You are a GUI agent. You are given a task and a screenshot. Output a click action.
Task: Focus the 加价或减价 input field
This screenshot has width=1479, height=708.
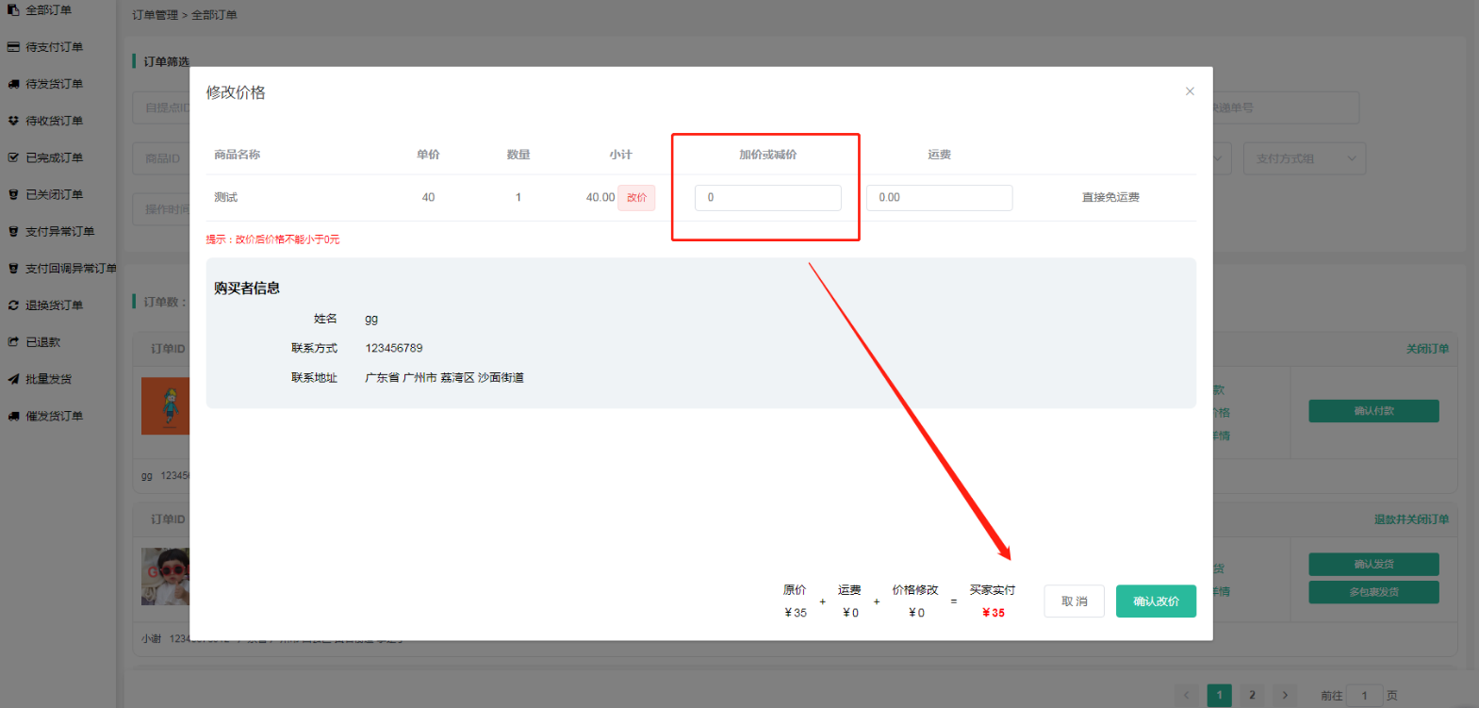(x=768, y=198)
